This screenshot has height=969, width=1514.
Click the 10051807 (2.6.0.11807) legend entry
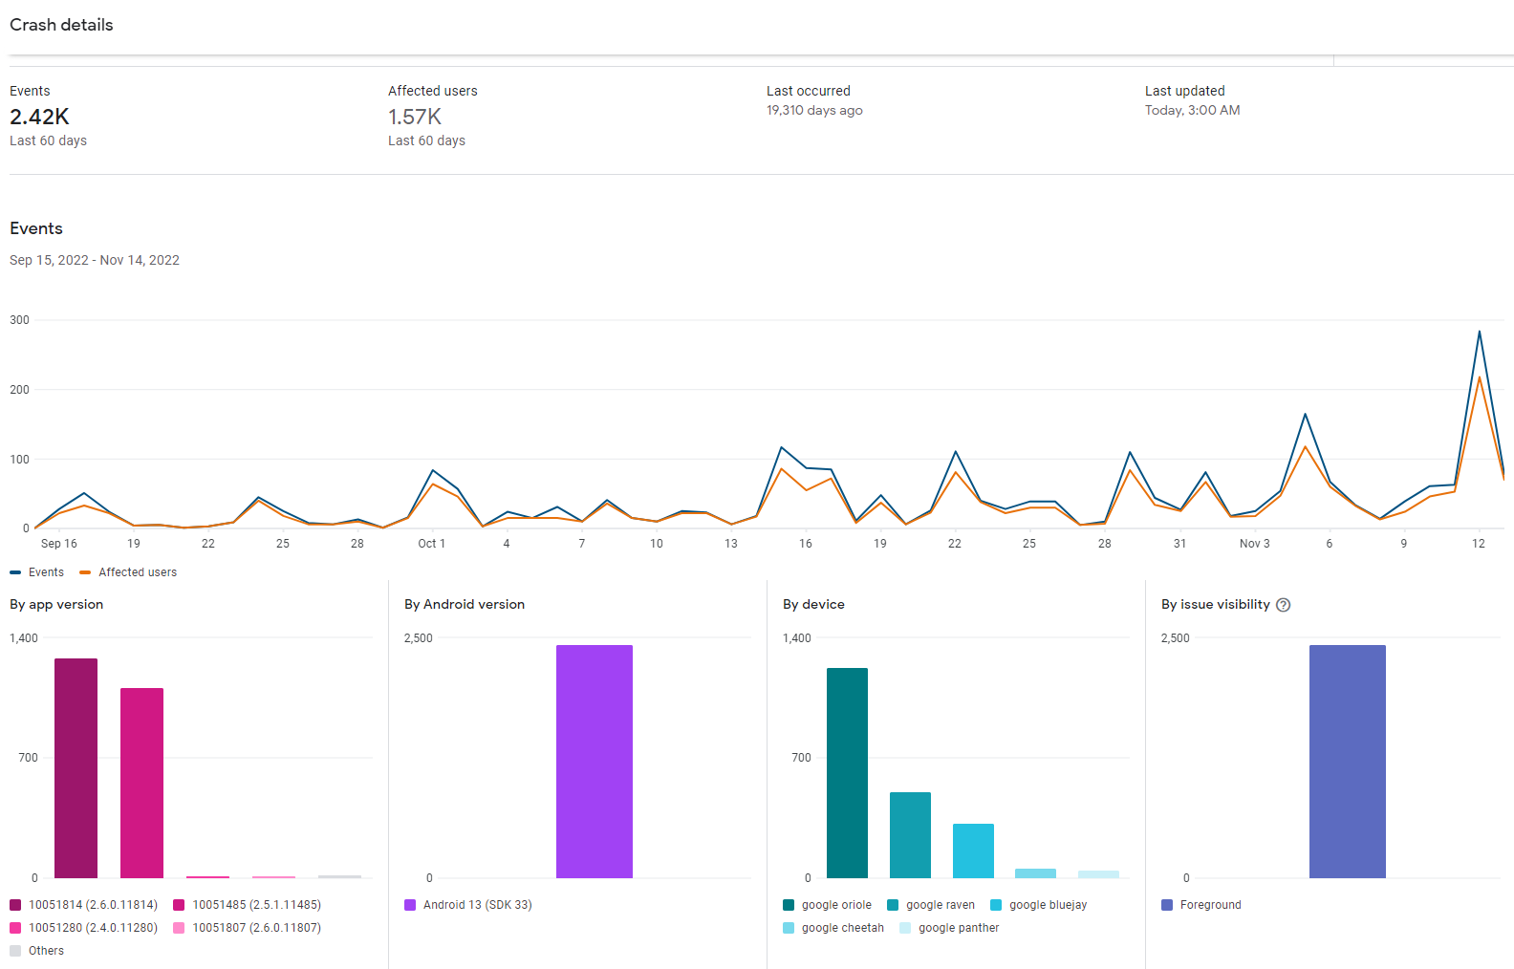248,928
